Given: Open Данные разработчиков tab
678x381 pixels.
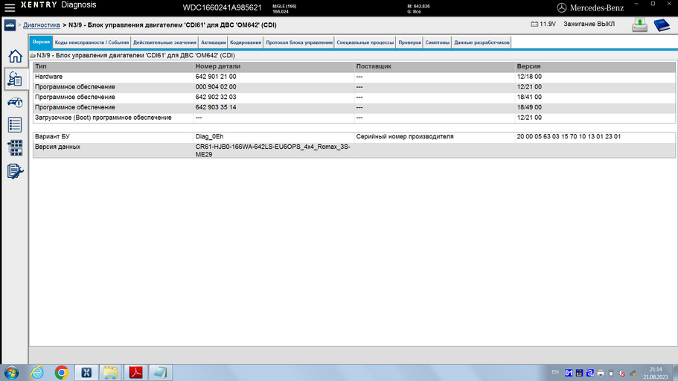Looking at the screenshot, I should point(482,42).
